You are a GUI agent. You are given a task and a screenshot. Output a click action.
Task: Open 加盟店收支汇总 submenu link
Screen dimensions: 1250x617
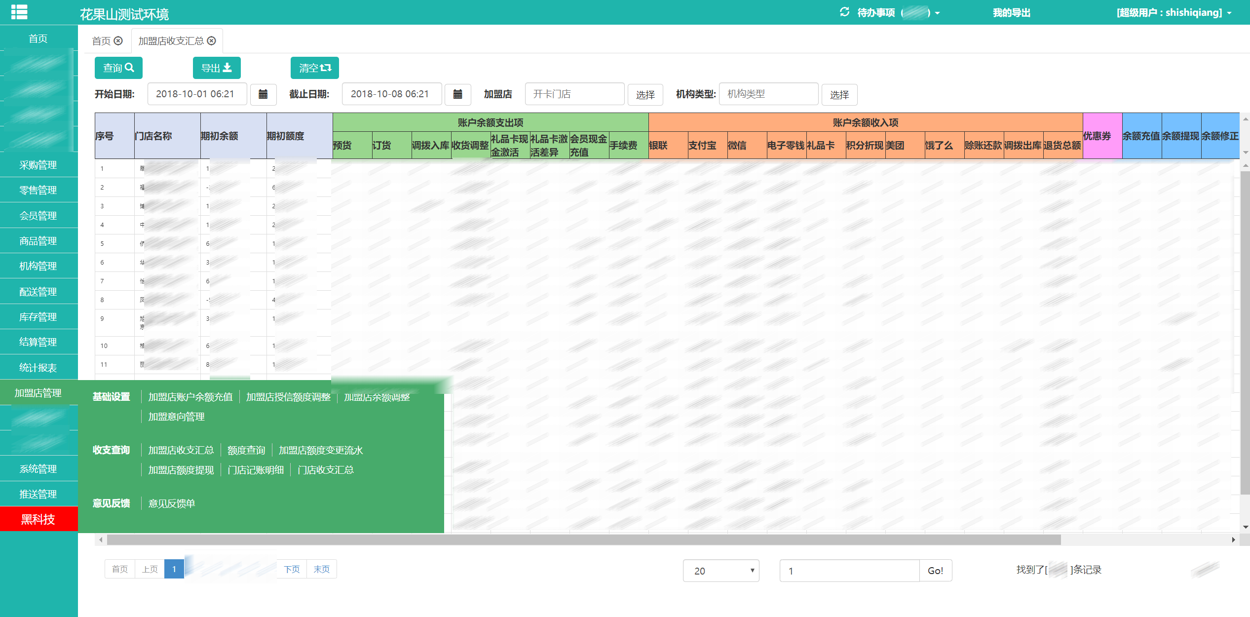tap(181, 450)
